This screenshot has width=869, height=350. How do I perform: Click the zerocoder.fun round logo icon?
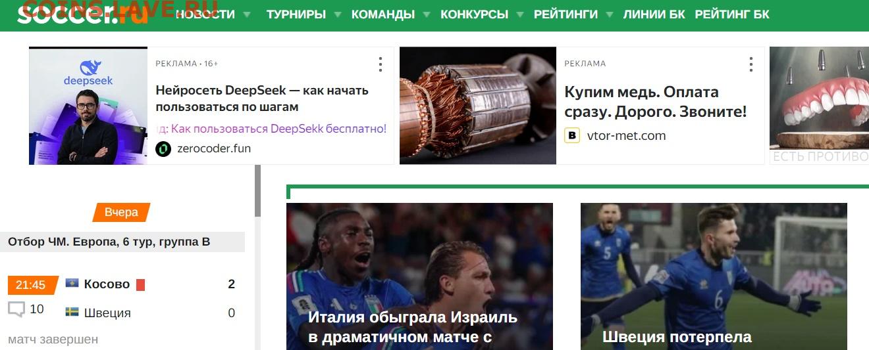pyautogui.click(x=163, y=148)
